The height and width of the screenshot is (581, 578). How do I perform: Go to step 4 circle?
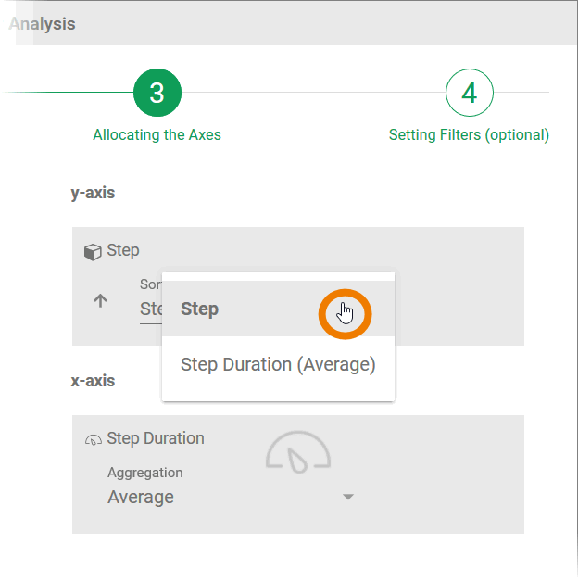click(x=470, y=93)
